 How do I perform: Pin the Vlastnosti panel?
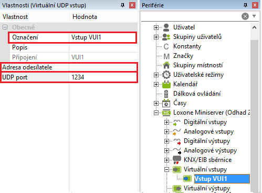tap(122, 5)
